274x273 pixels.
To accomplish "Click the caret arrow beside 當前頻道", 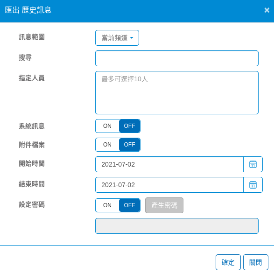I will click(132, 38).
